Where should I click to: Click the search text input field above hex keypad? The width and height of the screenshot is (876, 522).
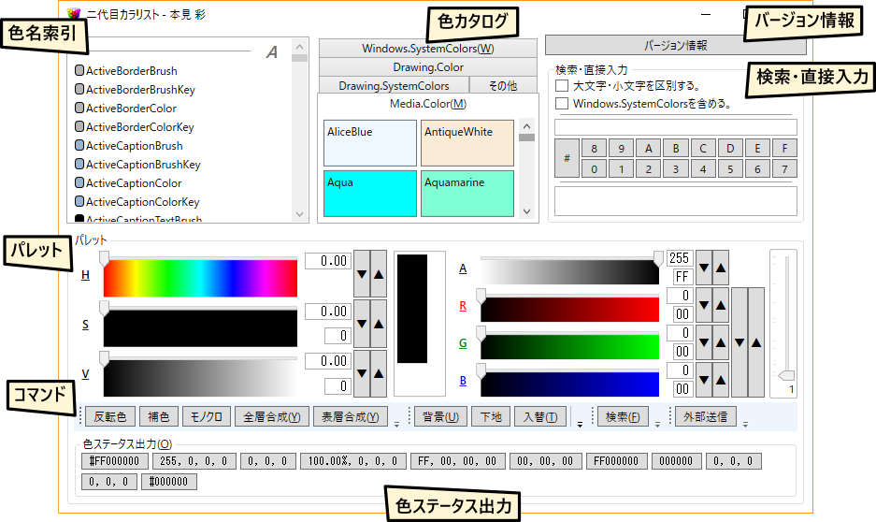click(675, 127)
